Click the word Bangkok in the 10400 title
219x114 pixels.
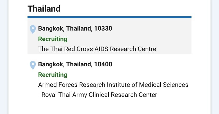[51, 64]
